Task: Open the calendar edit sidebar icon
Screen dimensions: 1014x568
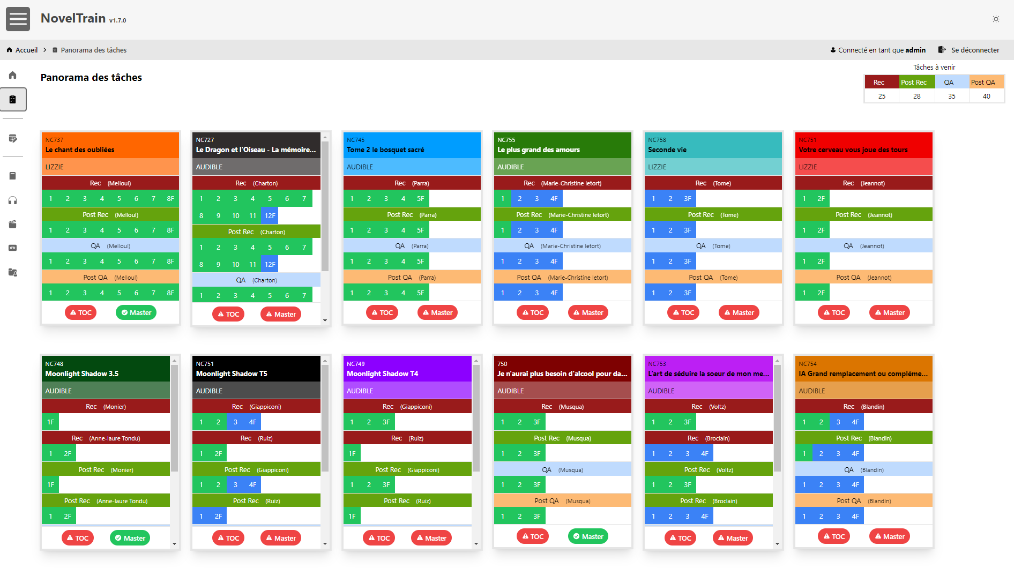Action: coord(13,139)
